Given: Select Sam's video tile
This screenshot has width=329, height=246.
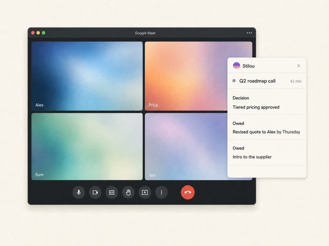Looking at the screenshot, I should point(87,147).
